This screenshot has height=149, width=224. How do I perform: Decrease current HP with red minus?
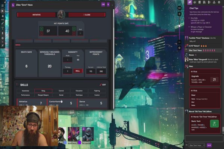41,34
